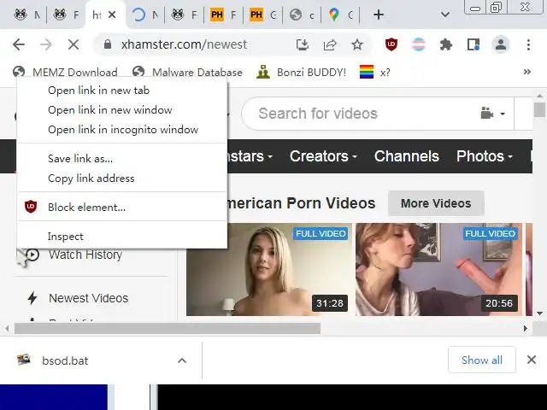Choose Open link in incognito window
547x410 pixels.
pyautogui.click(x=122, y=129)
